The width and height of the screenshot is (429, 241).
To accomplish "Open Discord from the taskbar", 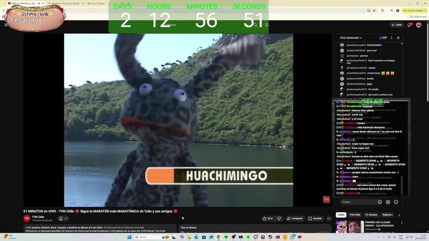I will pyautogui.click(x=255, y=237).
